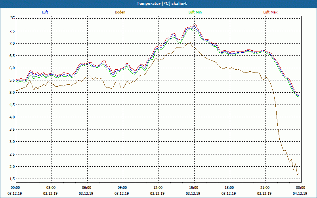Click the chart title 'Temperatur [°C] skaliert'
This screenshot has height=198, width=317.
point(162,4)
